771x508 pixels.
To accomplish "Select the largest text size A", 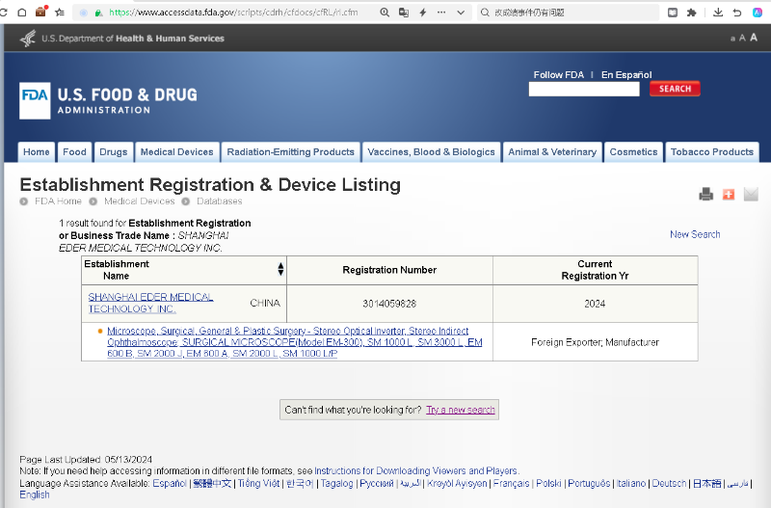I will (x=754, y=38).
